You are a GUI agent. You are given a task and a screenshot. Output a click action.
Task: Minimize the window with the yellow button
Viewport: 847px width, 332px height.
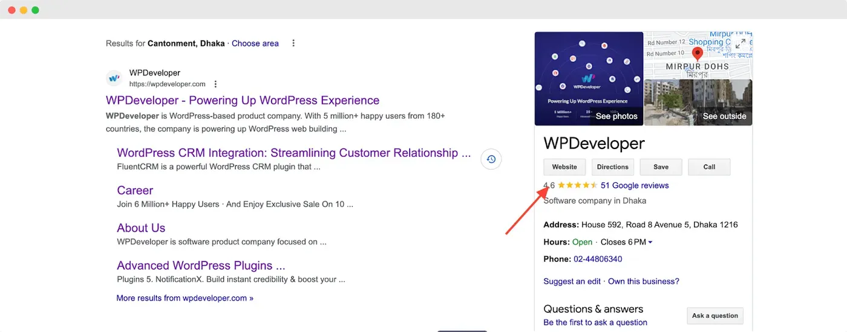click(24, 10)
